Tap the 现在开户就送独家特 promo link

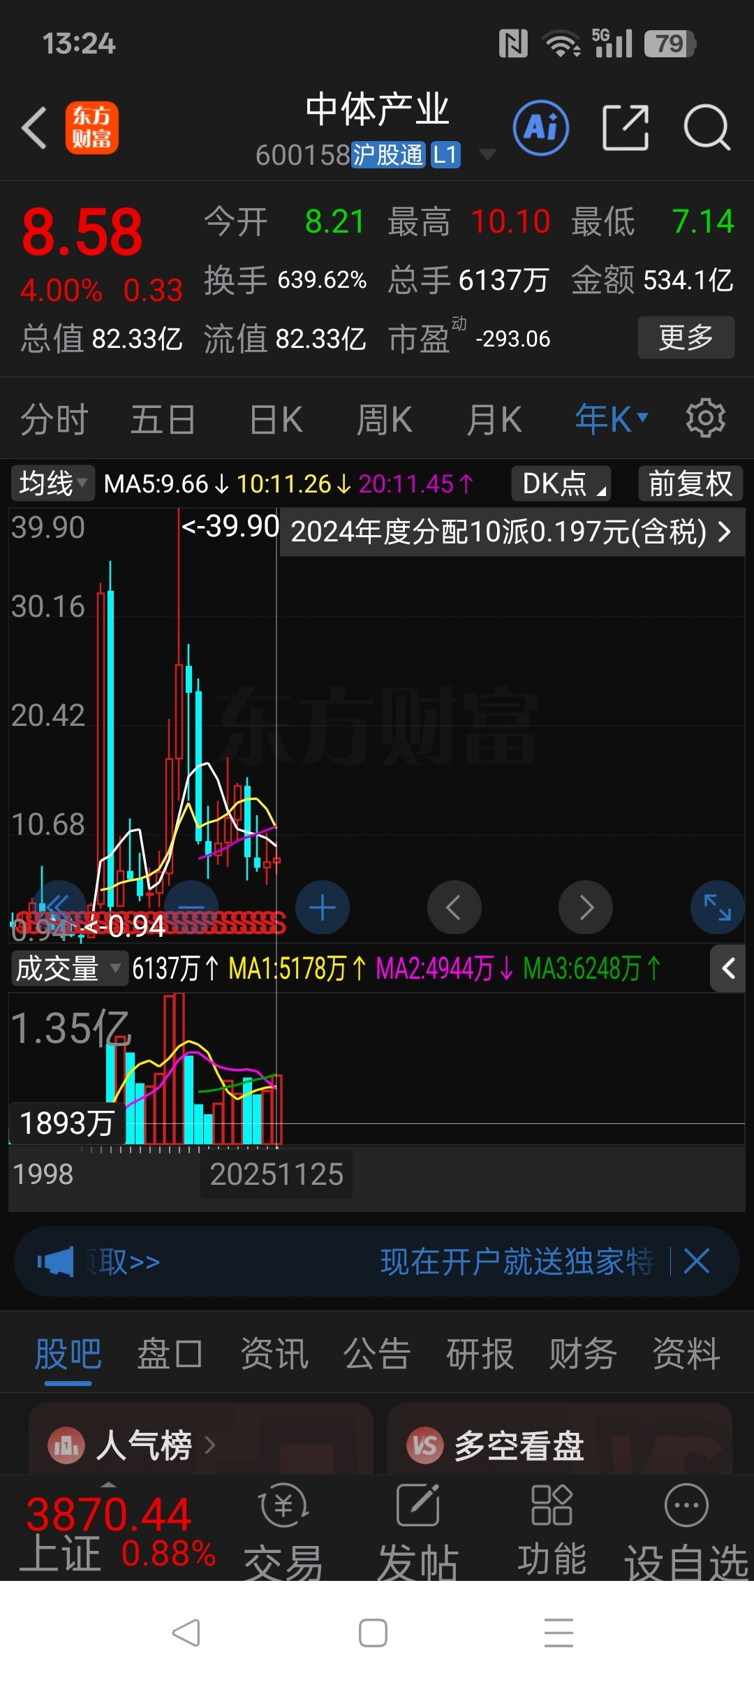tap(517, 1262)
